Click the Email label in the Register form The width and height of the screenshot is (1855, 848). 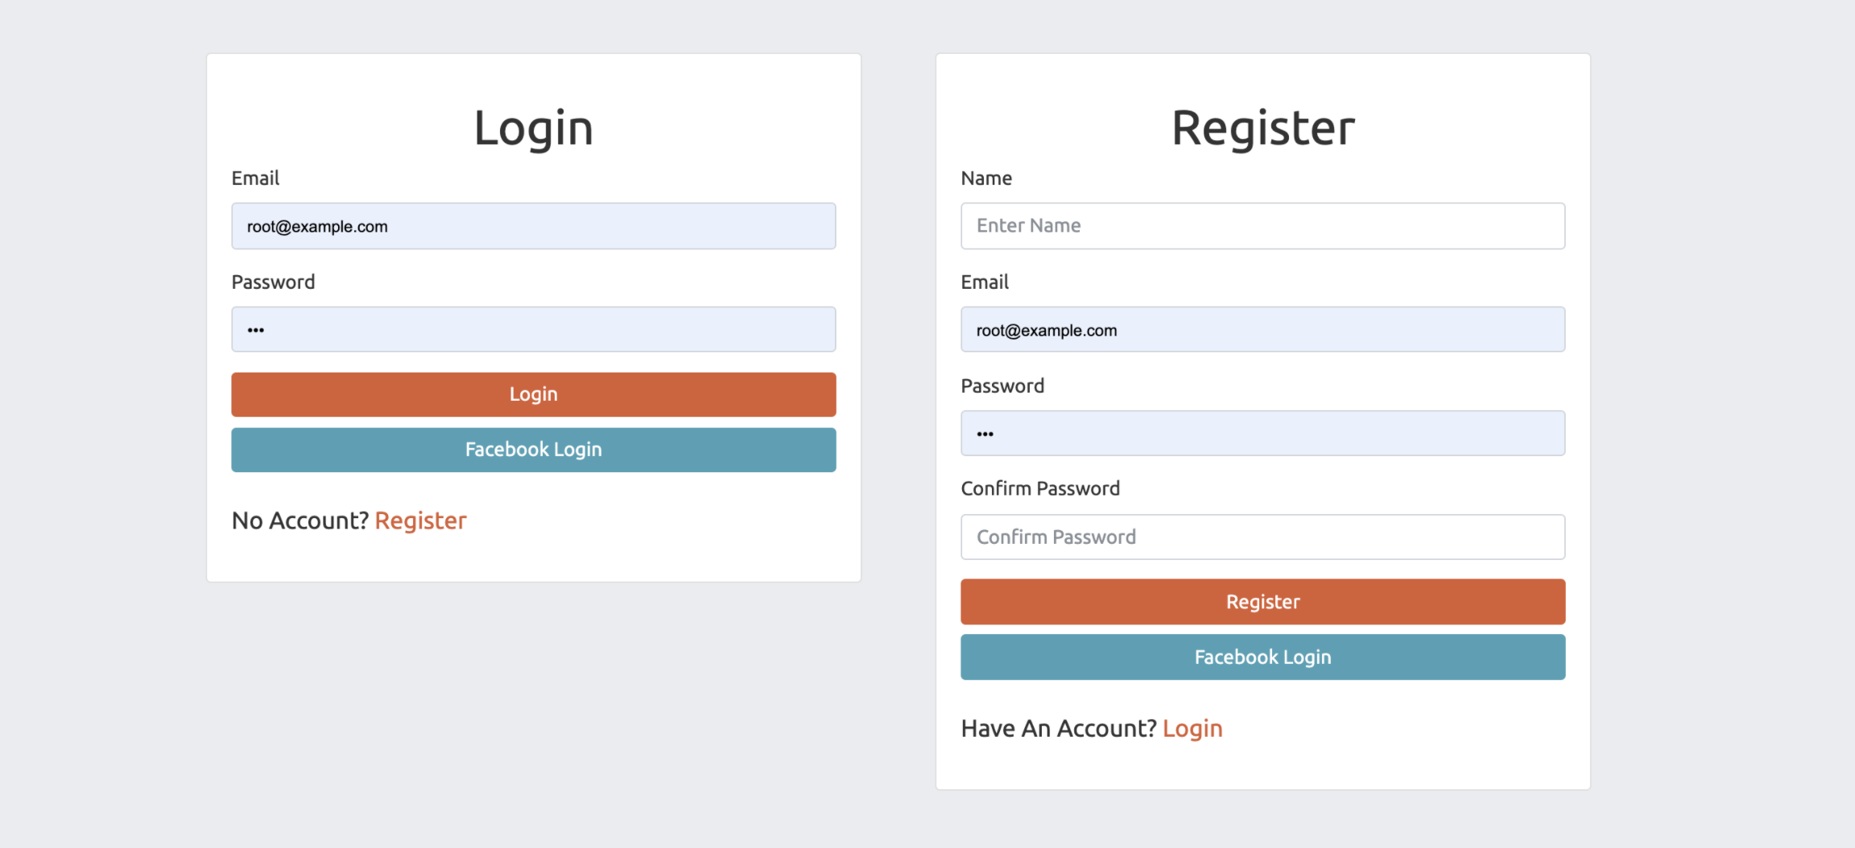click(x=985, y=282)
